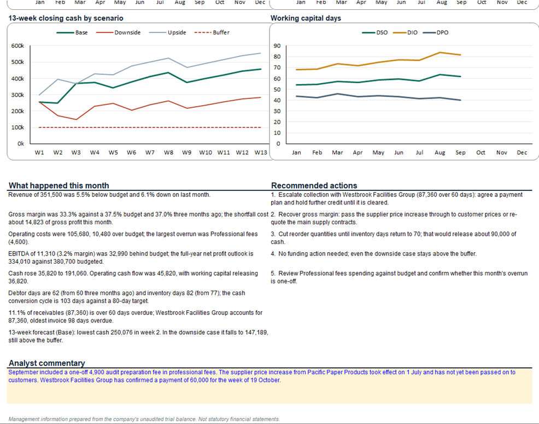Click the "What happened this month" heading
Image resolution: width=539 pixels, height=424 pixels.
coord(59,185)
